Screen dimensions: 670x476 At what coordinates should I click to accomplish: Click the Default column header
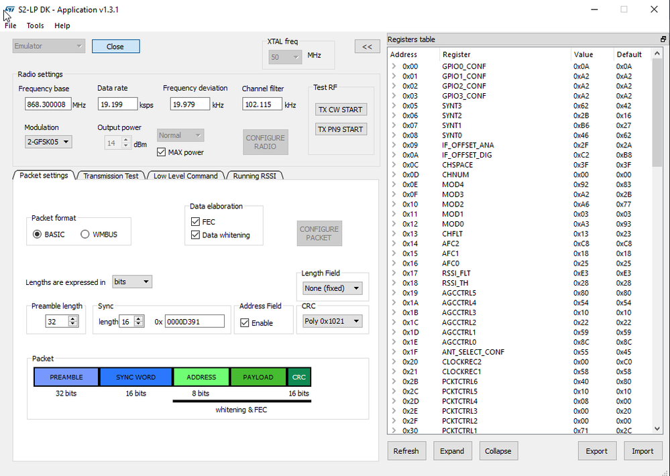[629, 55]
